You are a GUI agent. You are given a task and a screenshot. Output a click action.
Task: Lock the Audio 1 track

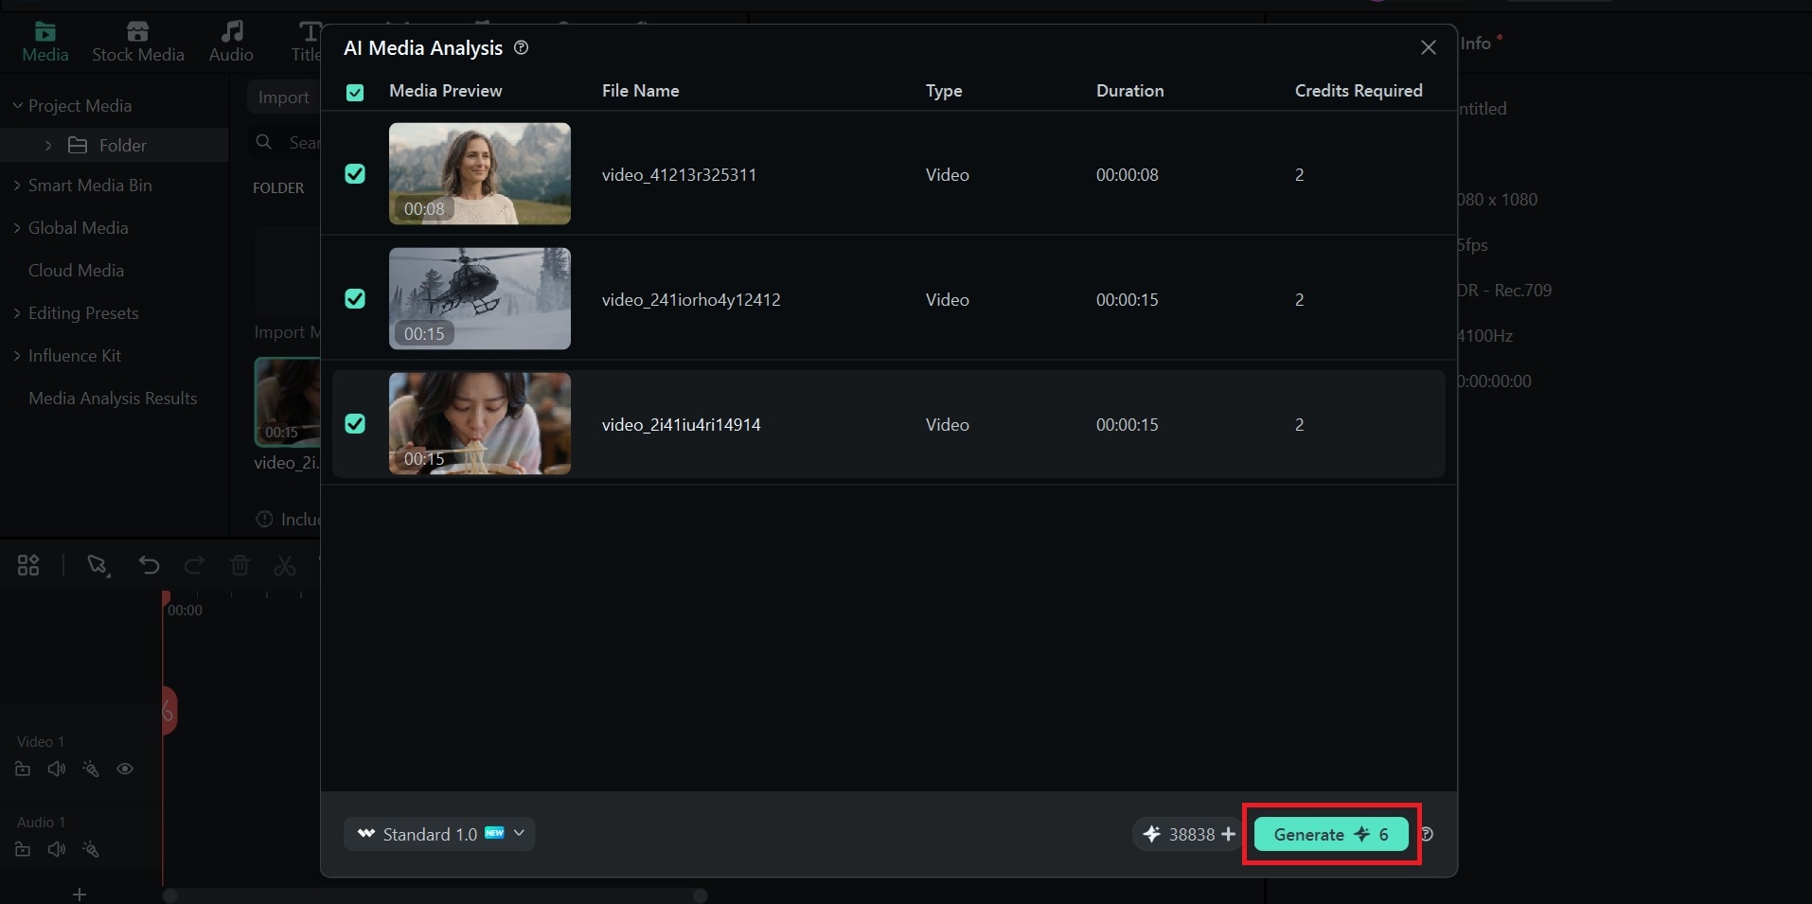click(23, 849)
